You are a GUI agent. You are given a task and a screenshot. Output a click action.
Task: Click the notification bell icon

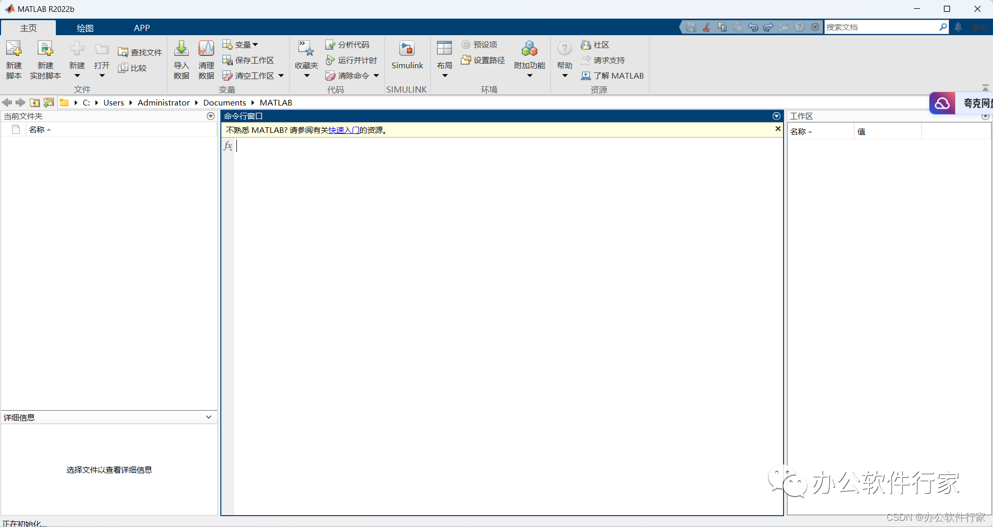[958, 27]
